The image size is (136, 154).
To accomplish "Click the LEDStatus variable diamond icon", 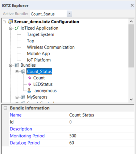I will [x=30, y=84].
